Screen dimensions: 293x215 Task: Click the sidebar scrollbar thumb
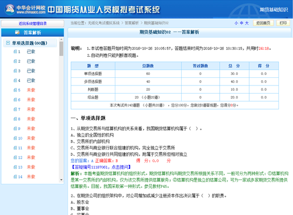(x=62, y=49)
